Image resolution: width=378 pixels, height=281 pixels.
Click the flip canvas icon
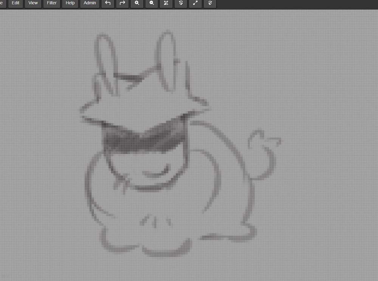point(166,3)
